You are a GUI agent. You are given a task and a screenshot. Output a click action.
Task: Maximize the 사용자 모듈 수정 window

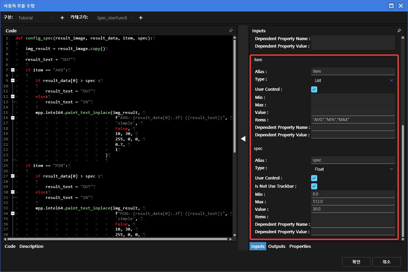click(391, 6)
